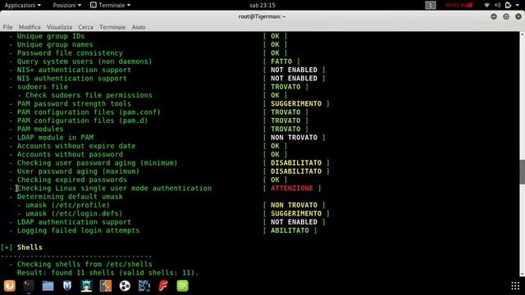Screen dimensions: 525x295
Task: Open the Armitage green-haired icon
Action: coord(86,286)
